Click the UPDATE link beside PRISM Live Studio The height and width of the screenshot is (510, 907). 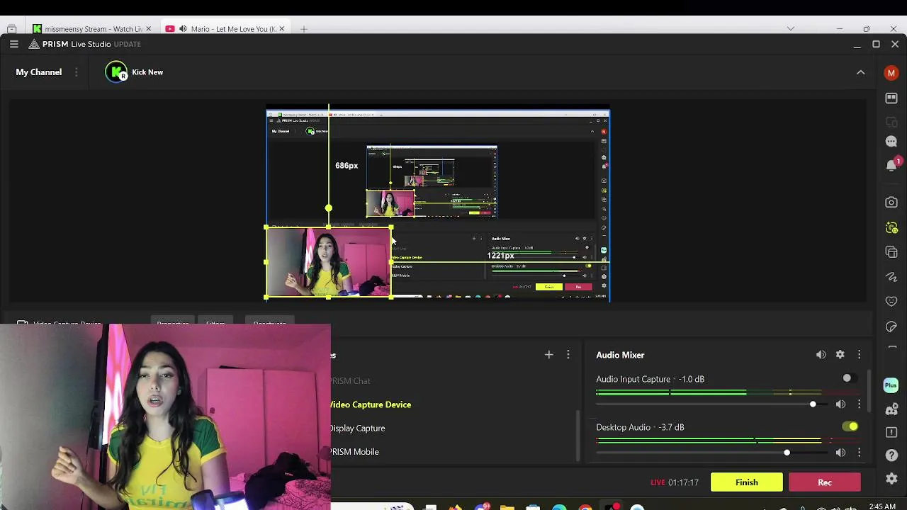pyautogui.click(x=128, y=44)
